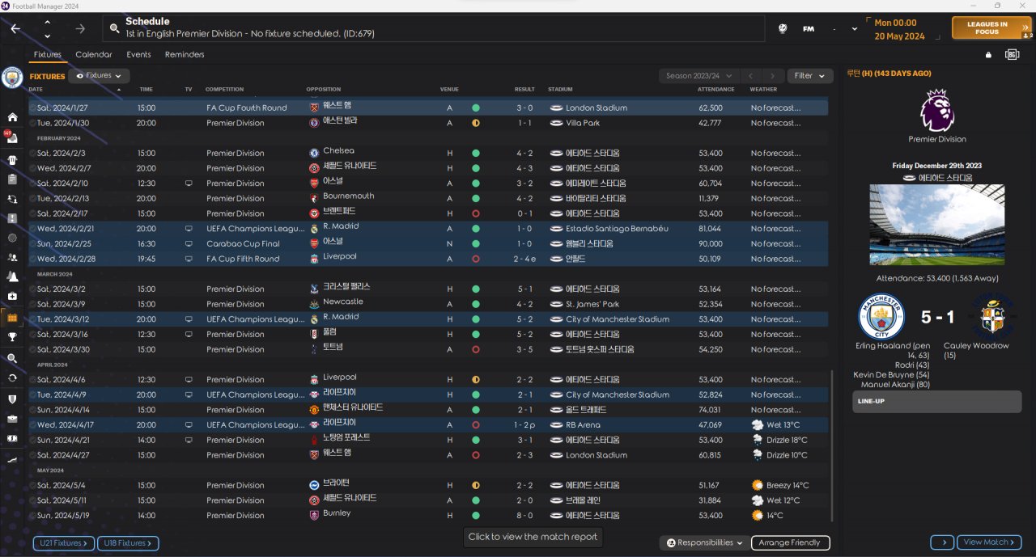
Task: Click the View Match button
Action: pyautogui.click(x=989, y=542)
